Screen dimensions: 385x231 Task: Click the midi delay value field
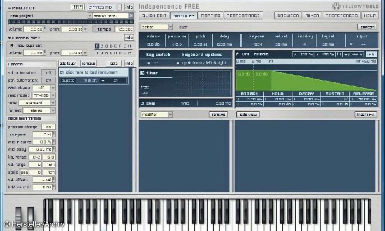point(40,149)
